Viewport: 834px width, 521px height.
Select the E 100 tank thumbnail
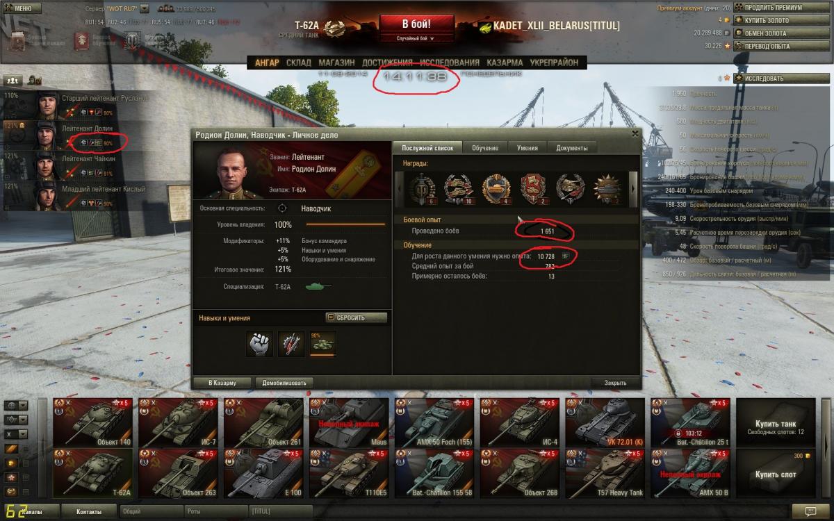pyautogui.click(x=263, y=473)
